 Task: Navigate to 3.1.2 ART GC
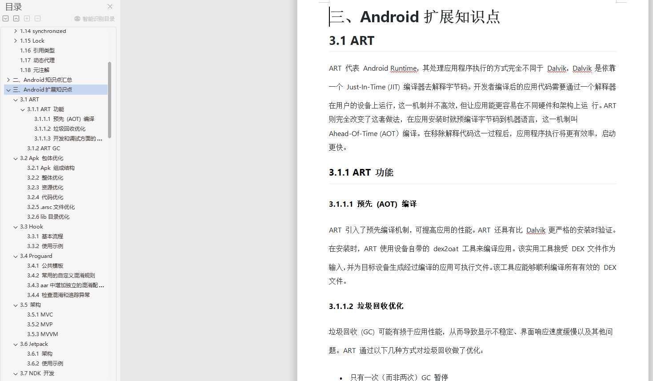pos(44,148)
